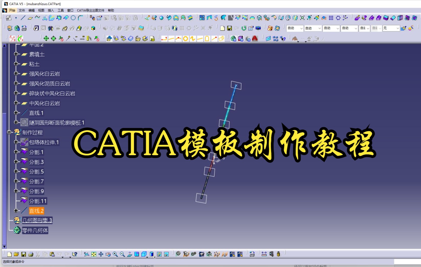The image size is (421, 267).
Task: Open the screenshot capture tool icon
Action: tap(258, 29)
